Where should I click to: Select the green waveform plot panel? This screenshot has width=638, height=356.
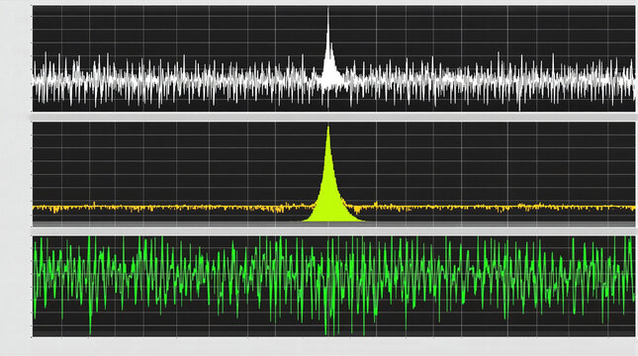coord(333,286)
